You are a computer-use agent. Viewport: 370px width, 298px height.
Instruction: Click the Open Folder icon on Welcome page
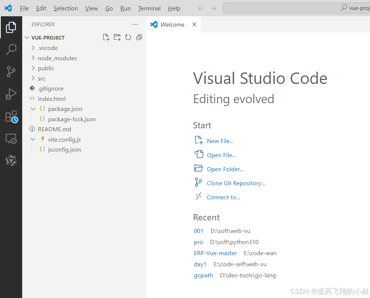198,168
